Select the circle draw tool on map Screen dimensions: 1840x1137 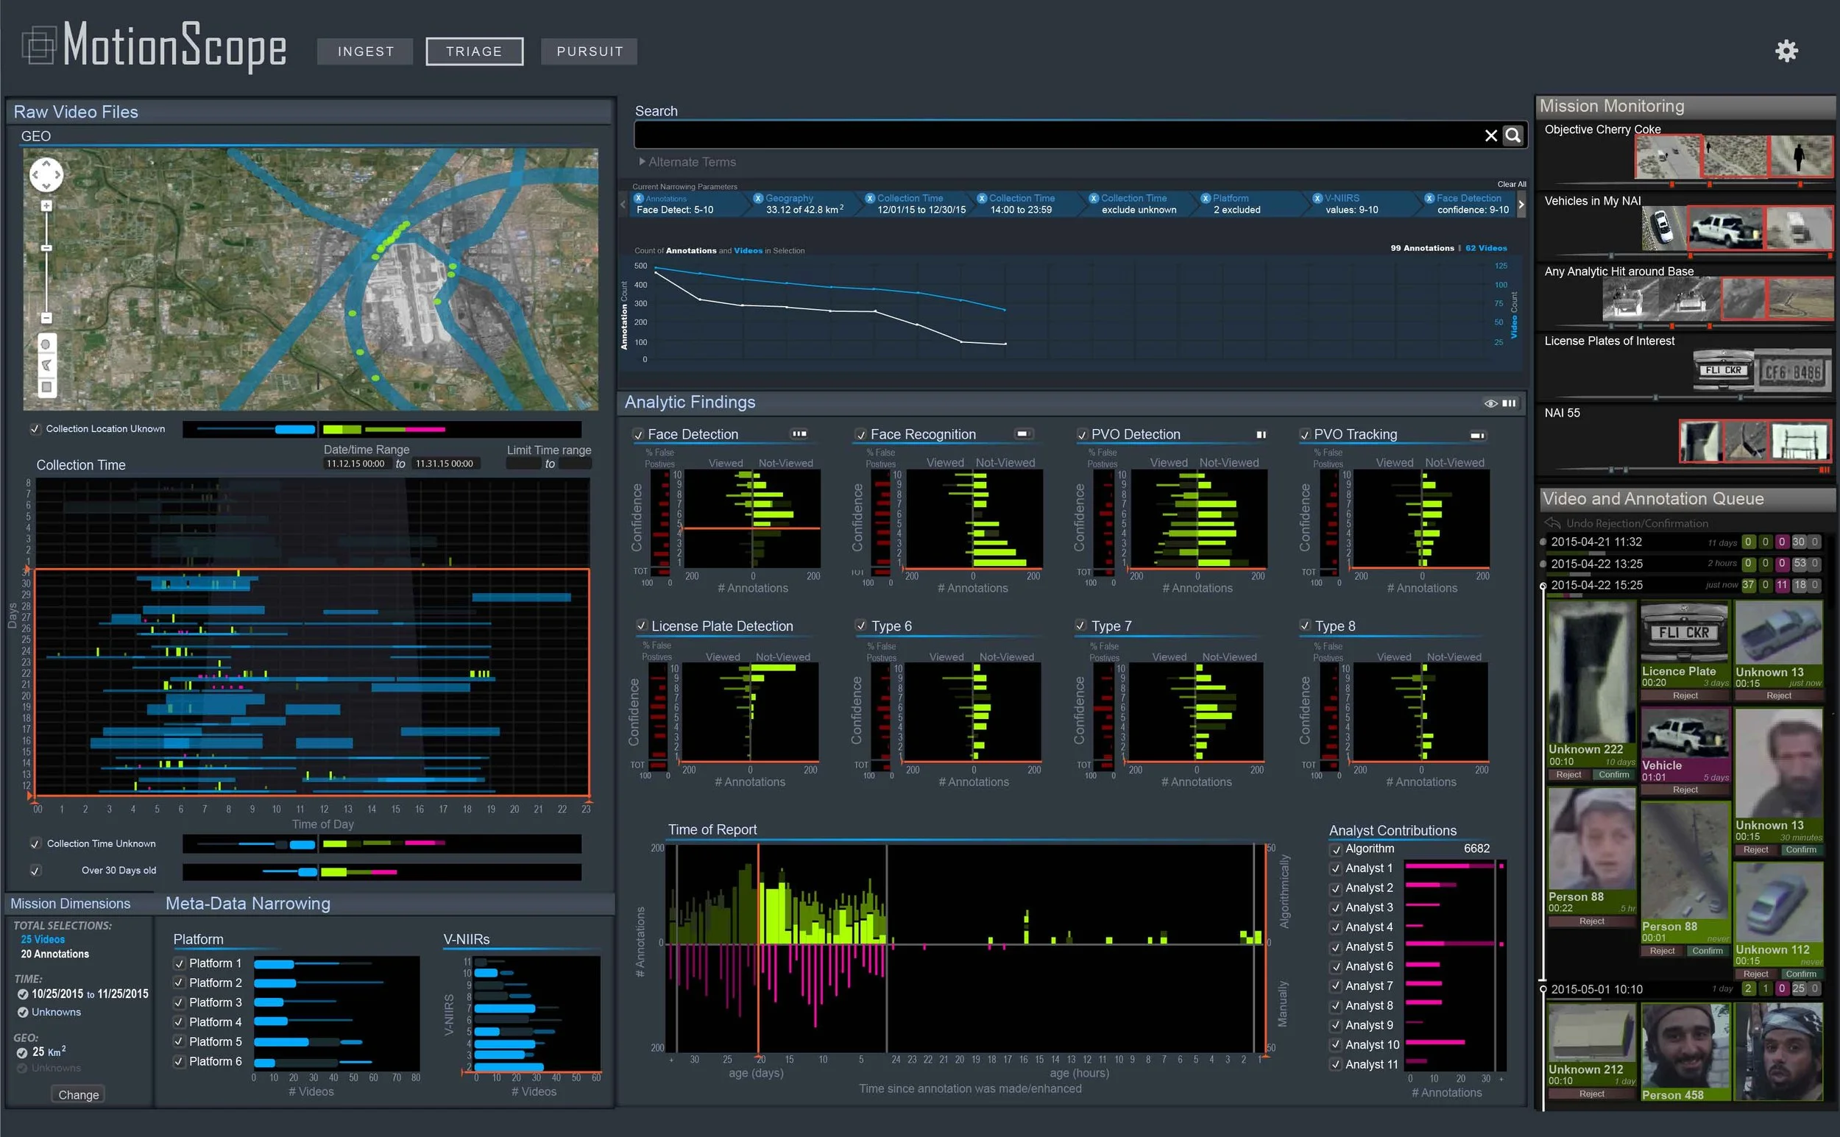coord(46,344)
